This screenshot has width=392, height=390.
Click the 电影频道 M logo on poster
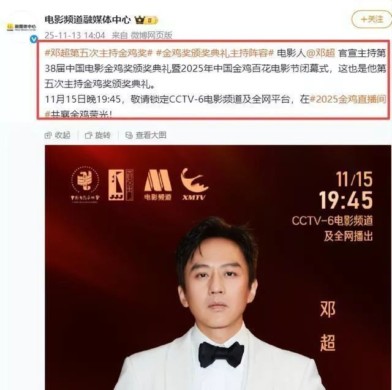tap(158, 185)
